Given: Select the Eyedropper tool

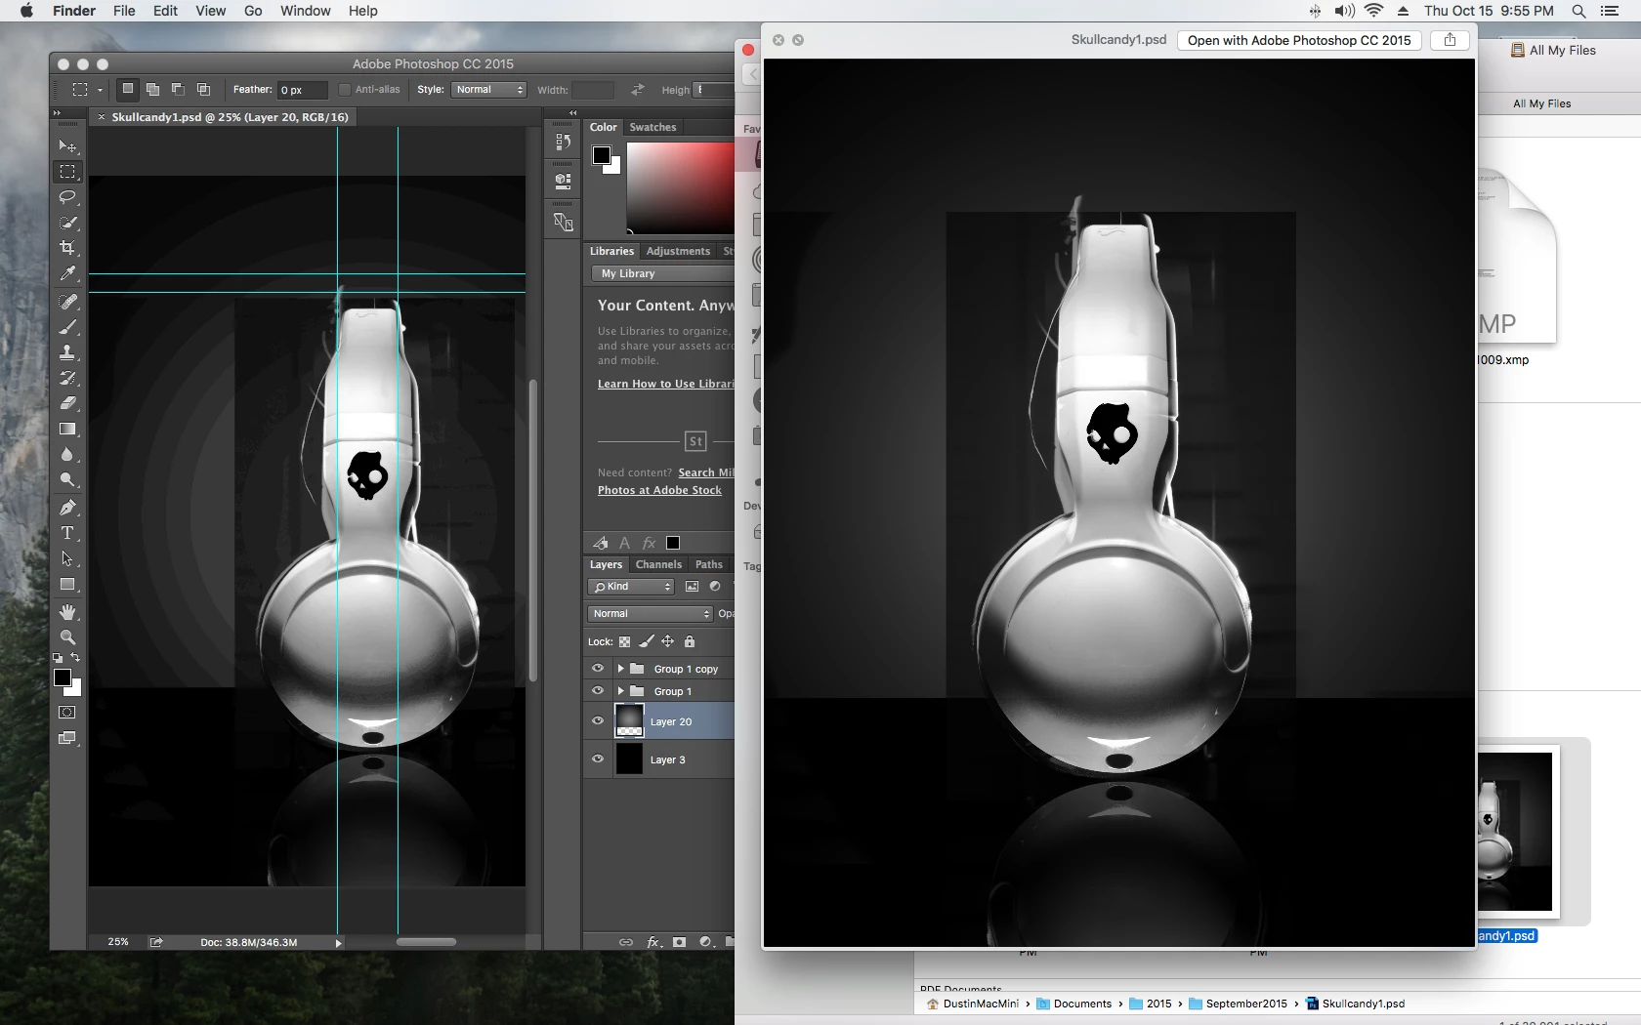Looking at the screenshot, I should [x=67, y=273].
